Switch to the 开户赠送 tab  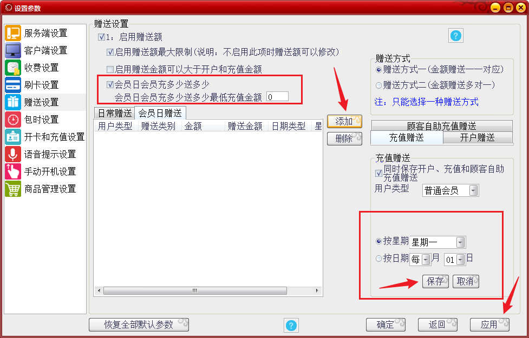point(477,137)
